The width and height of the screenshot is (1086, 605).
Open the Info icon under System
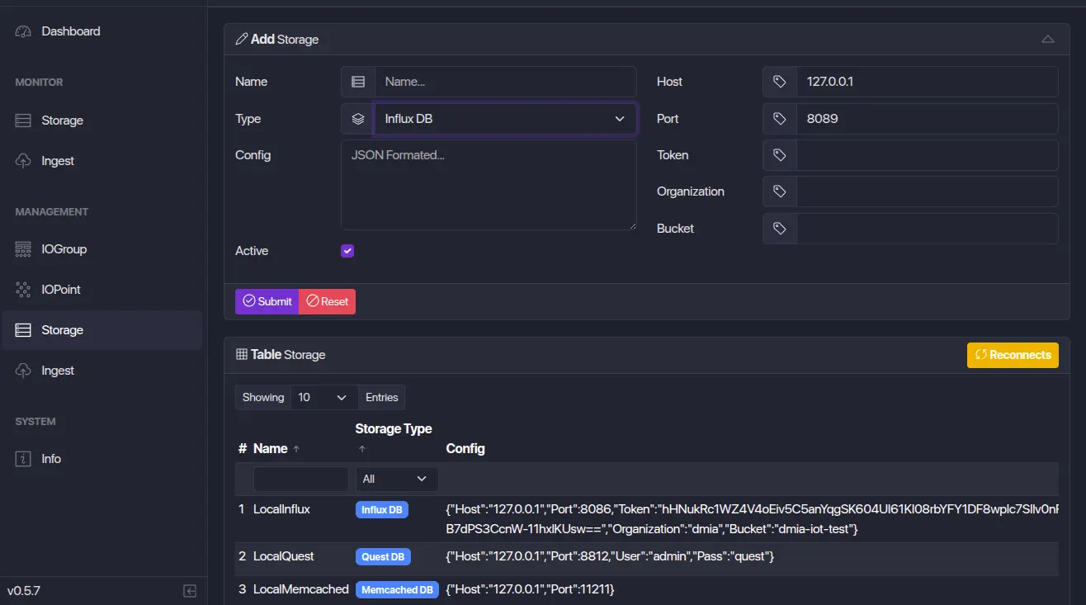pos(23,459)
